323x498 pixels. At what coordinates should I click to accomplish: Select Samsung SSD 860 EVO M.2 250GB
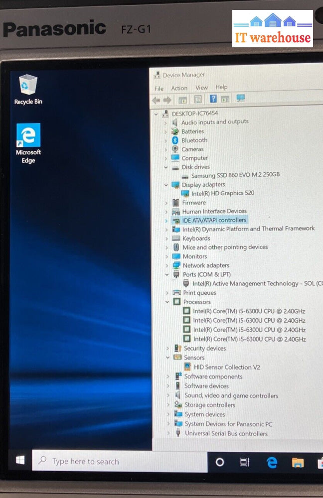pyautogui.click(x=235, y=175)
